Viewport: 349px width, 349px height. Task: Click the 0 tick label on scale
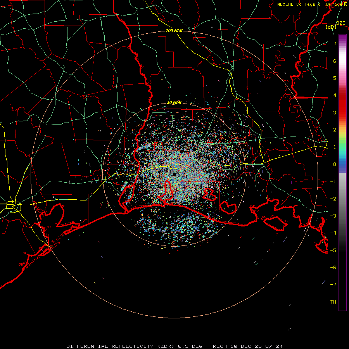point(335,164)
